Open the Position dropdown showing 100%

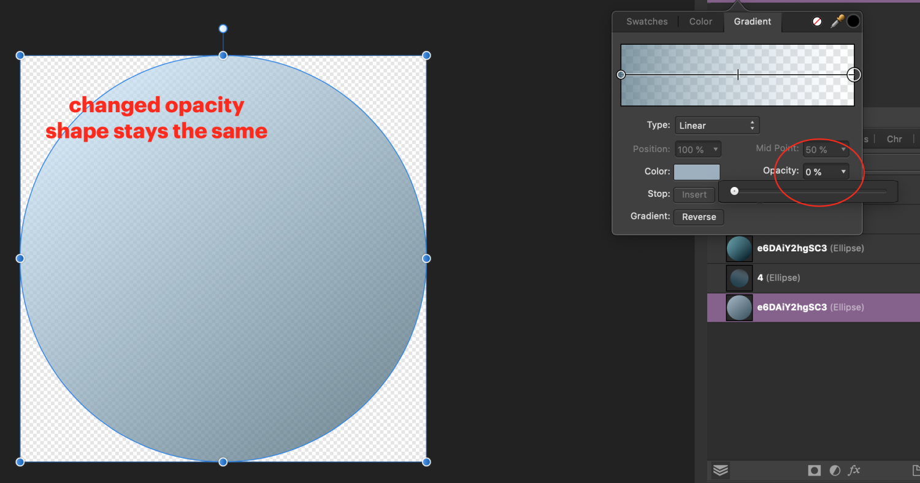click(697, 149)
